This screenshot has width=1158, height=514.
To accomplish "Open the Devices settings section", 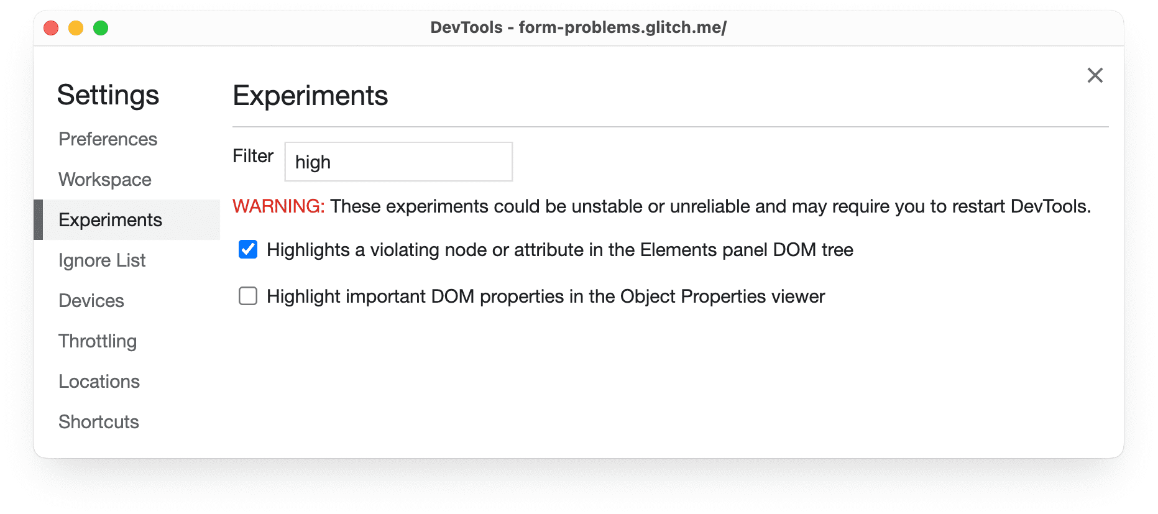I will [x=91, y=300].
